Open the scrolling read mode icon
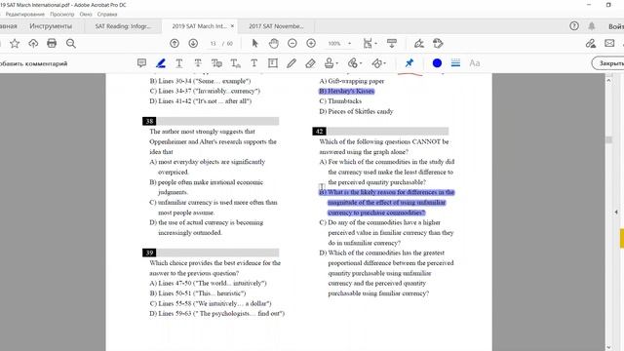This screenshot has height=351, width=624. (392, 43)
